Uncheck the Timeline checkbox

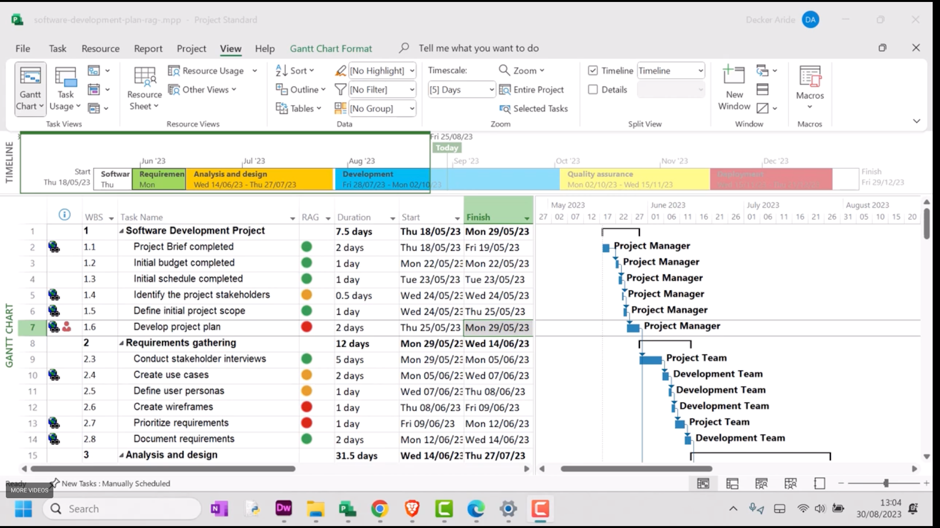593,71
